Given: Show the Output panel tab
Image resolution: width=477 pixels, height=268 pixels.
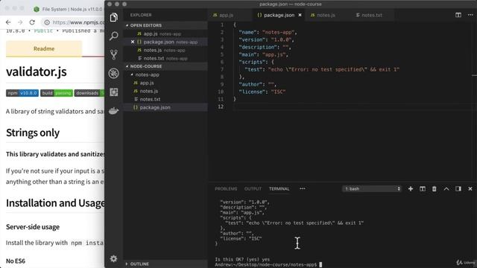Looking at the screenshot, I should [253, 188].
